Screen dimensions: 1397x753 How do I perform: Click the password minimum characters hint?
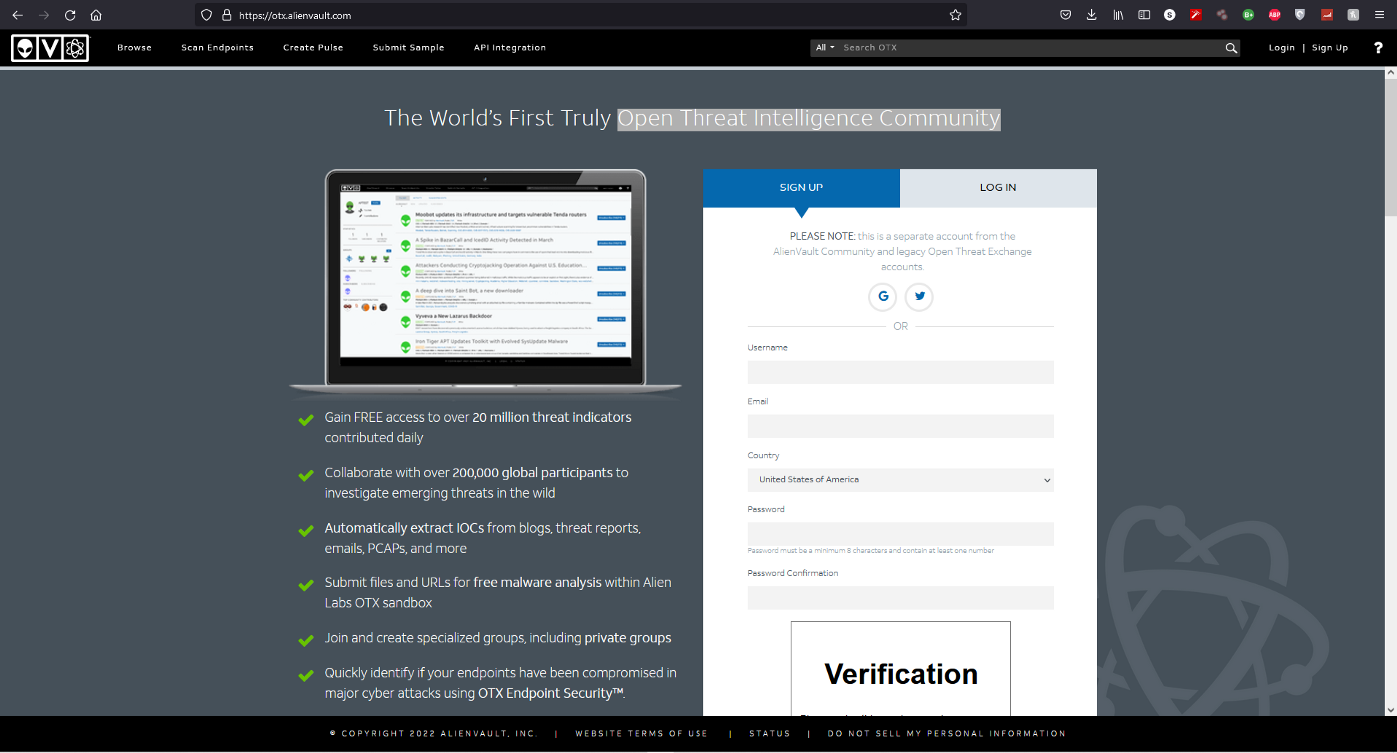pos(871,551)
